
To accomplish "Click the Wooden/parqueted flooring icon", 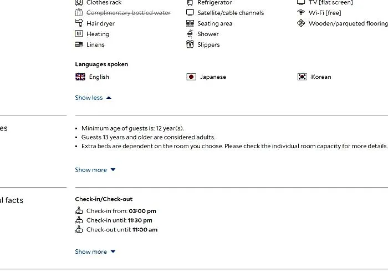I will click(x=301, y=23).
